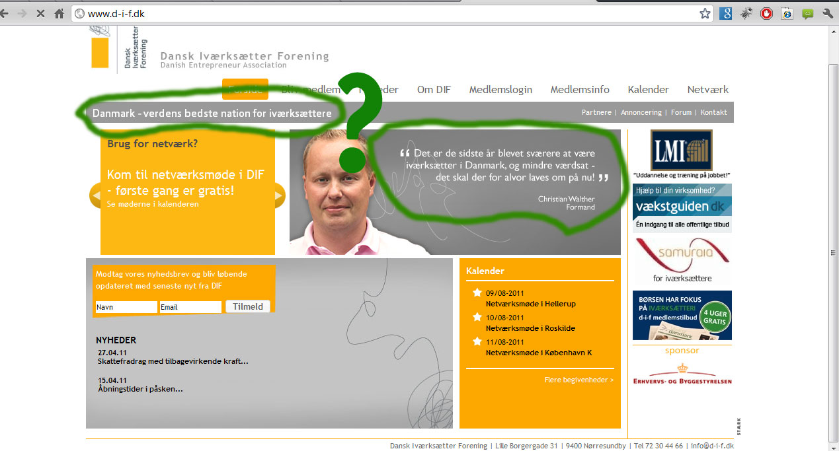Open the Om DIF menu item
Viewport: 839px width, 451px height.
[434, 90]
